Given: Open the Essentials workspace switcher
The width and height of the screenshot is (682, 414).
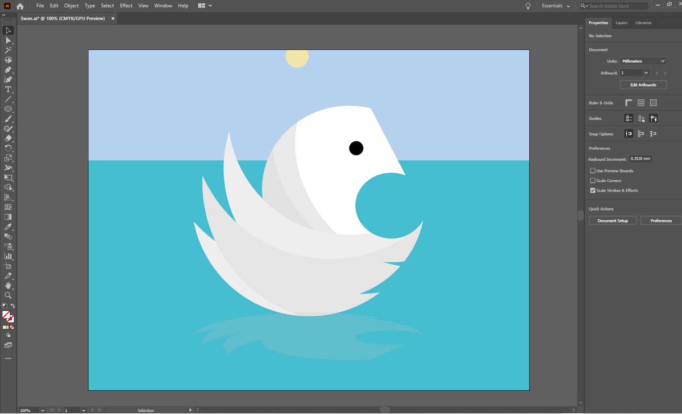Looking at the screenshot, I should (556, 6).
